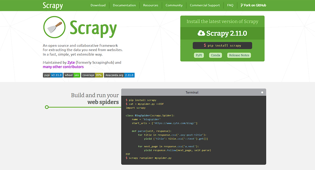This screenshot has height=170, width=315.
Task: Click the cloud download icon beside Scrapy 2.11.0
Action: [x=201, y=33]
